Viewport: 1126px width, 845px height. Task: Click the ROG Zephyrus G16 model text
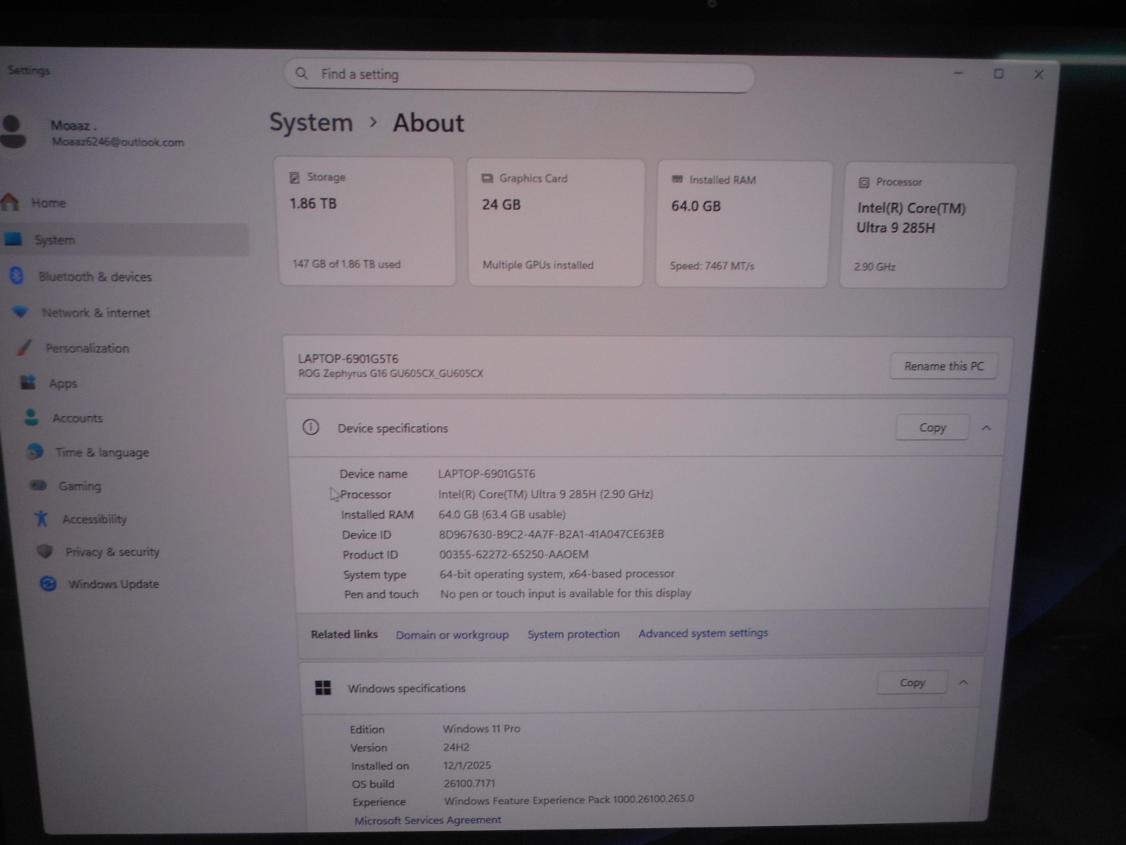391,373
